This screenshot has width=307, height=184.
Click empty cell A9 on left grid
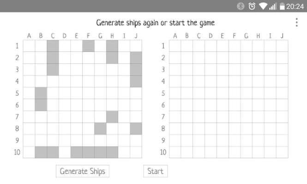(x=29, y=140)
